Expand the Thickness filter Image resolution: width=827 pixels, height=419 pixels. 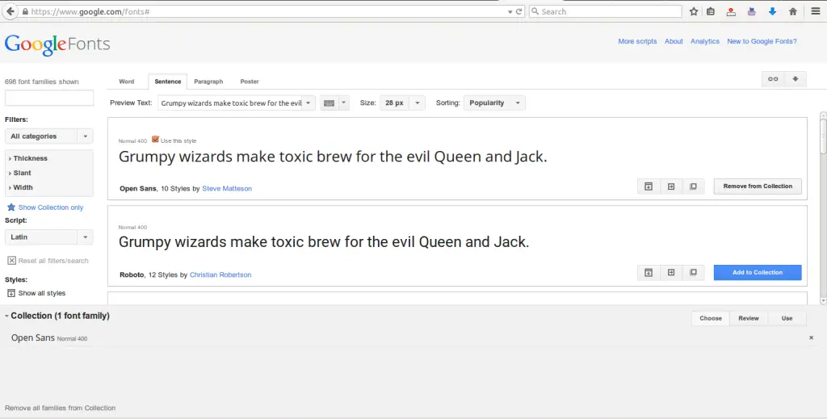[28, 158]
